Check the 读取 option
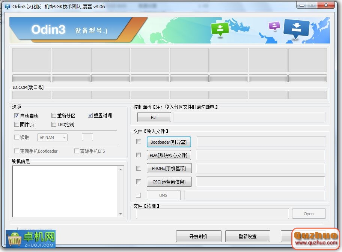This screenshot has width=342, height=252. pos(17,137)
